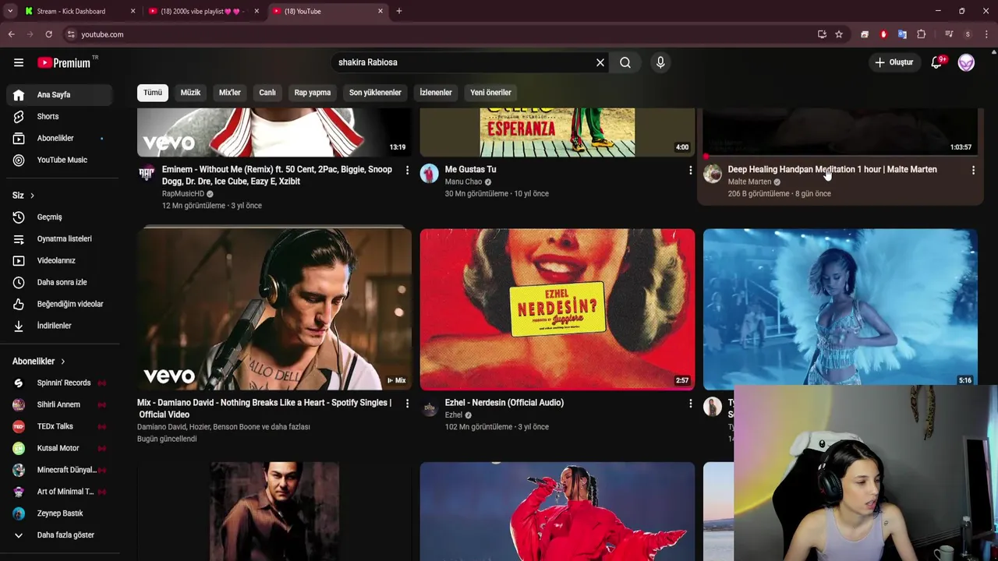Open Eminem Without Me Remix title
The height and width of the screenshot is (561, 998).
pyautogui.click(x=277, y=175)
